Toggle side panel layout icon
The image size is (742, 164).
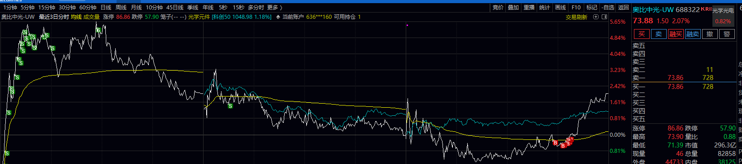click(604, 17)
